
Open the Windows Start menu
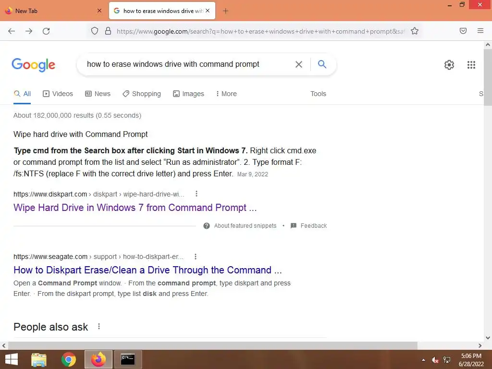click(12, 359)
